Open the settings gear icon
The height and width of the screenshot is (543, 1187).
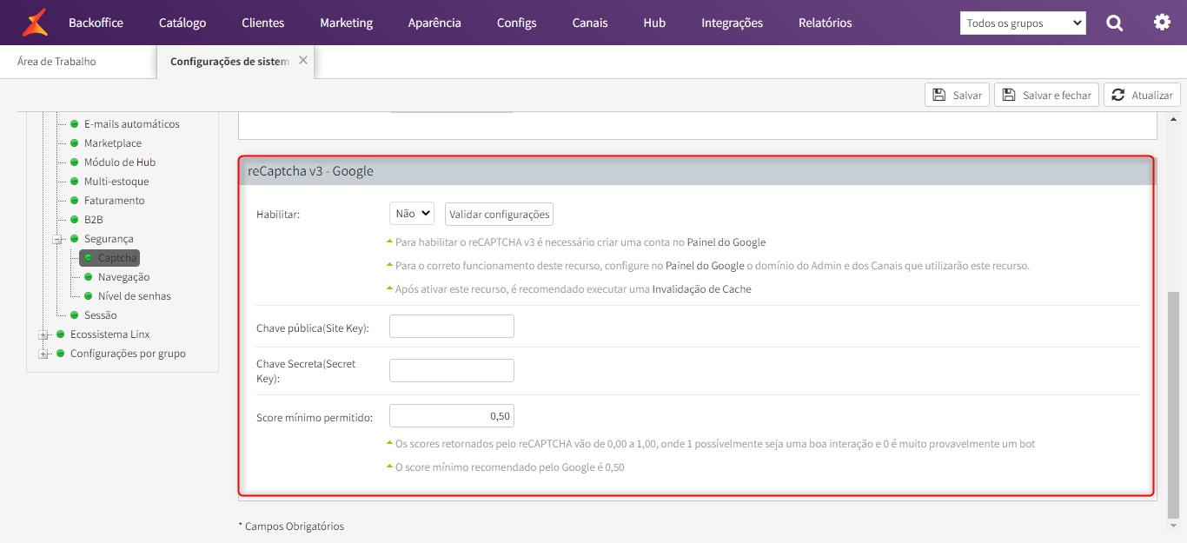(x=1162, y=23)
